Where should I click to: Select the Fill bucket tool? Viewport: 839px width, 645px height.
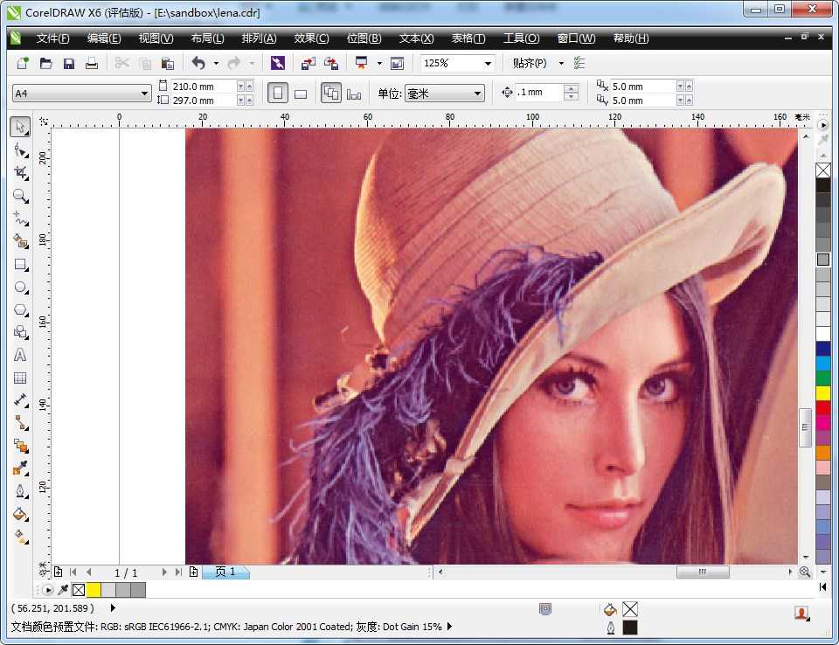(x=20, y=515)
